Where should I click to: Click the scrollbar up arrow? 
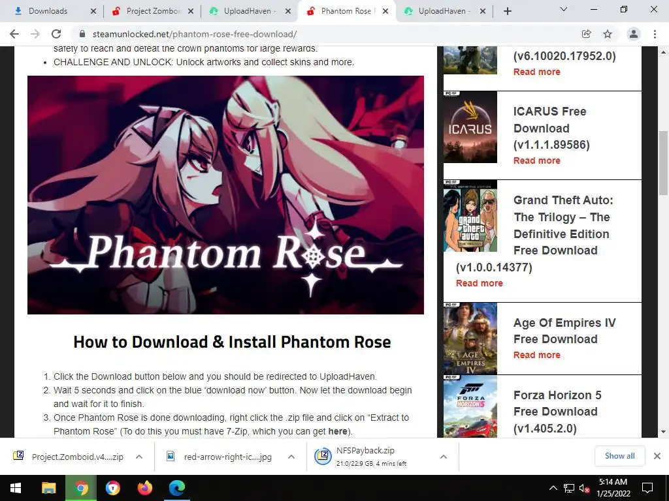point(663,52)
